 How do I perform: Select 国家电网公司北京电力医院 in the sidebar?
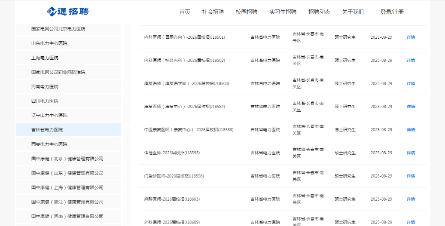click(x=58, y=29)
